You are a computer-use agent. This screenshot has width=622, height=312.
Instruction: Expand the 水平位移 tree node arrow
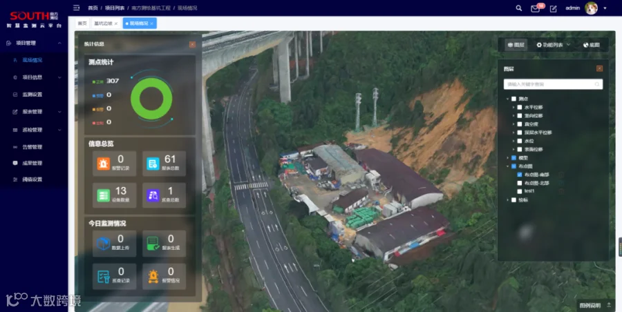pos(513,107)
